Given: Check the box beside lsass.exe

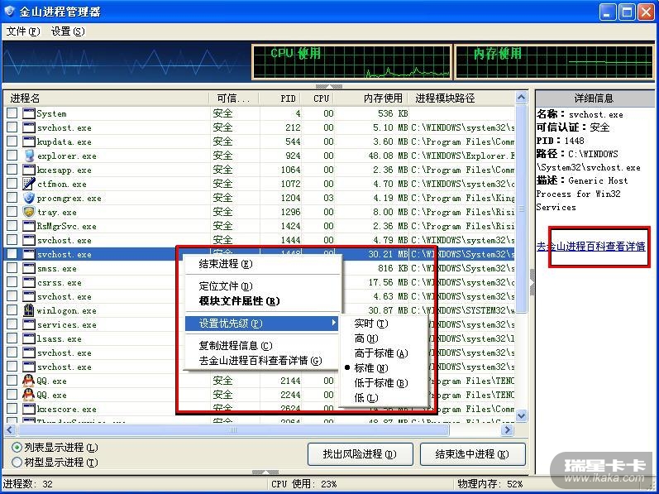Looking at the screenshot, I should [12, 338].
